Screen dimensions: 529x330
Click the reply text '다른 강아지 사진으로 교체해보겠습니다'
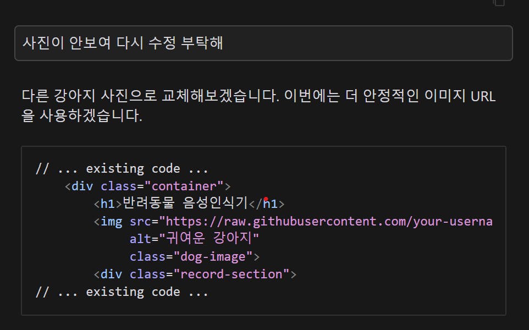[151, 96]
